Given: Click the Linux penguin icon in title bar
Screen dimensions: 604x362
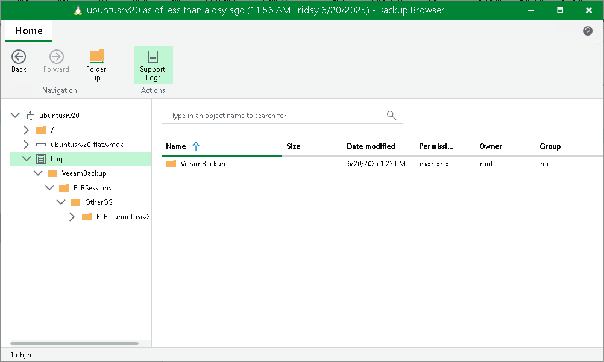Looking at the screenshot, I should pos(78,10).
